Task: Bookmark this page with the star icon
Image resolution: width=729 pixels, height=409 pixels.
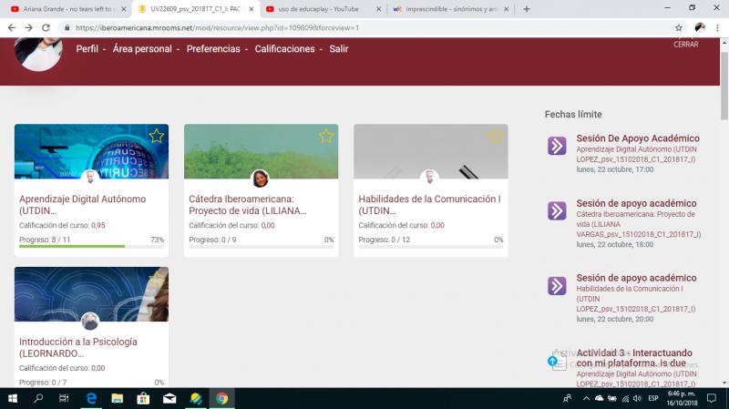Action: pyautogui.click(x=679, y=28)
